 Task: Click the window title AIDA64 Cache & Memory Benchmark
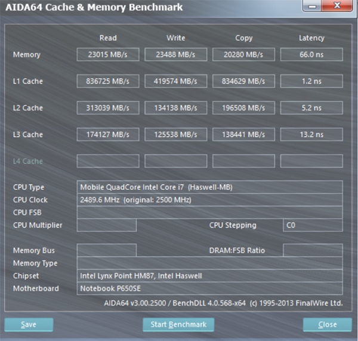pyautogui.click(x=94, y=7)
